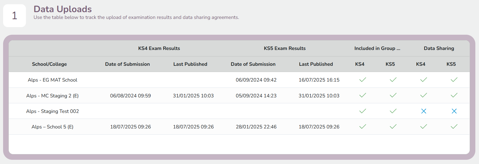Image resolution: width=479 pixels, height=164 pixels.
Task: Click Data Sharing KS4 cross for Staging Test 002
Action: pos(423,111)
